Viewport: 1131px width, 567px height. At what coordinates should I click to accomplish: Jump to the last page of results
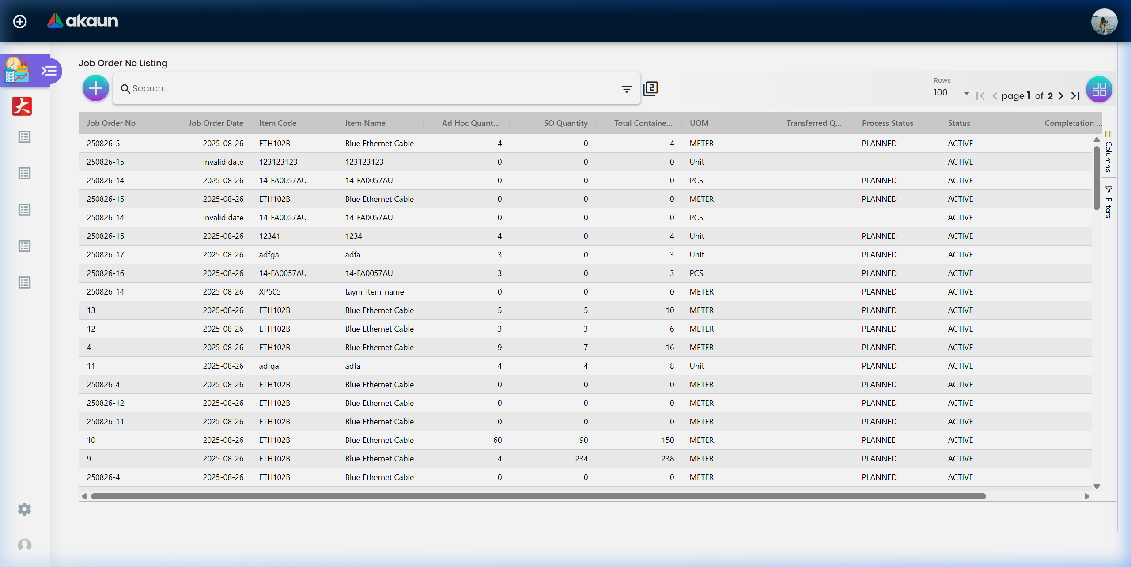1074,96
